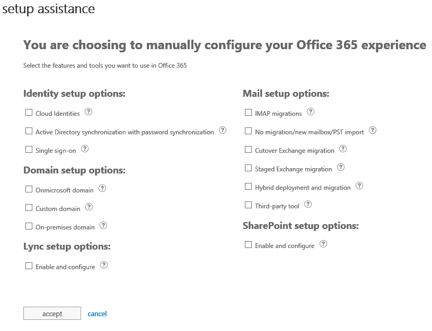The image size is (432, 331).
Task: Click help icon beside Third-party tool
Action: coord(308,205)
